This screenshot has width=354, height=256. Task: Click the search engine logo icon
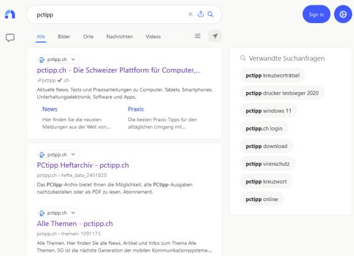(x=10, y=14)
